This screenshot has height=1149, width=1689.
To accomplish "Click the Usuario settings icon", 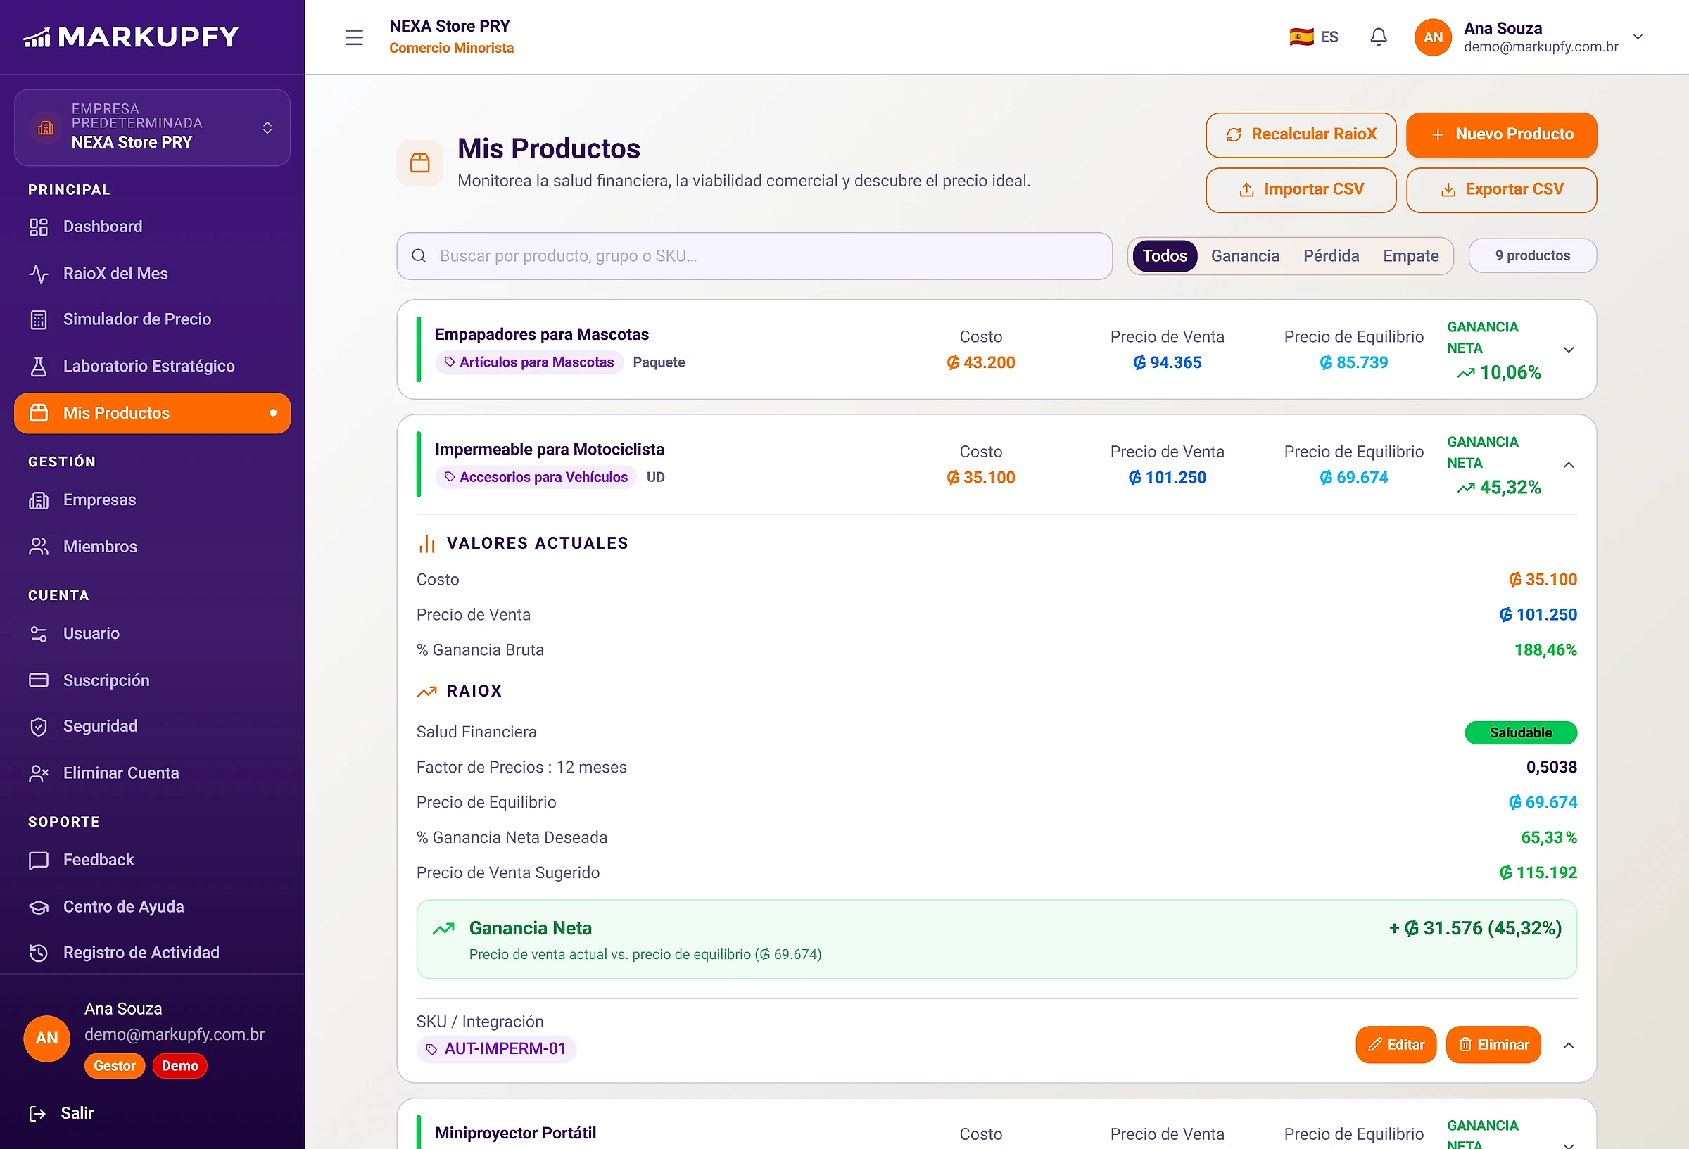I will click(x=39, y=634).
